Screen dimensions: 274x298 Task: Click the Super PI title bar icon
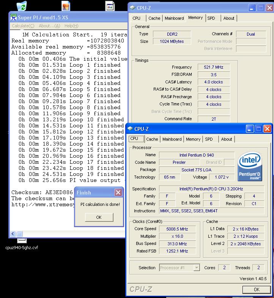tap(14, 17)
